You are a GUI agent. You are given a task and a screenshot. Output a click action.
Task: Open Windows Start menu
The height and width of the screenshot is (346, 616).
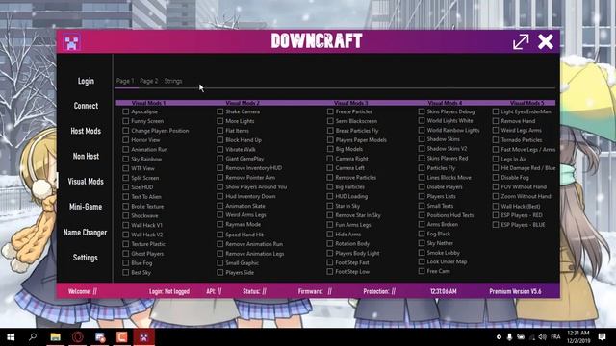(11, 337)
